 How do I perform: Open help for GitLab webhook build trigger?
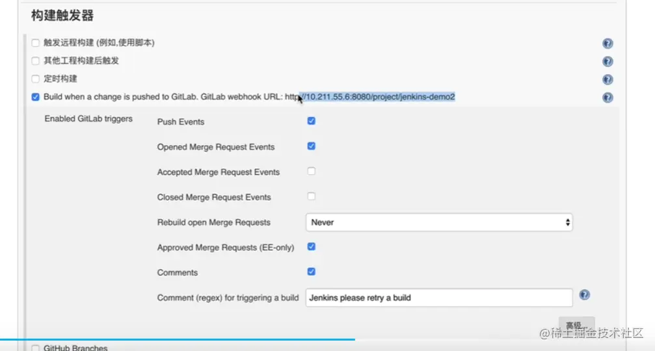[x=608, y=97]
